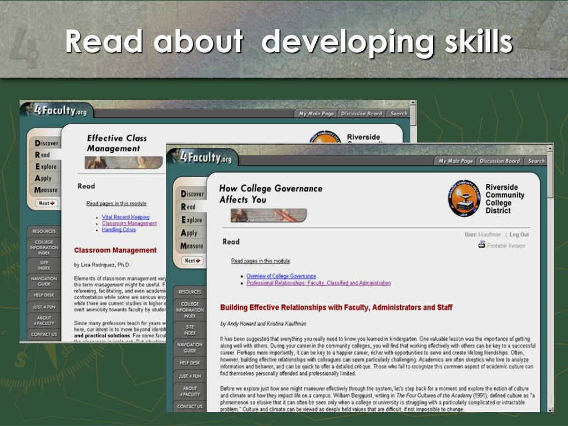
Task: Click back window scrollbar up arrow
Action: [413, 103]
